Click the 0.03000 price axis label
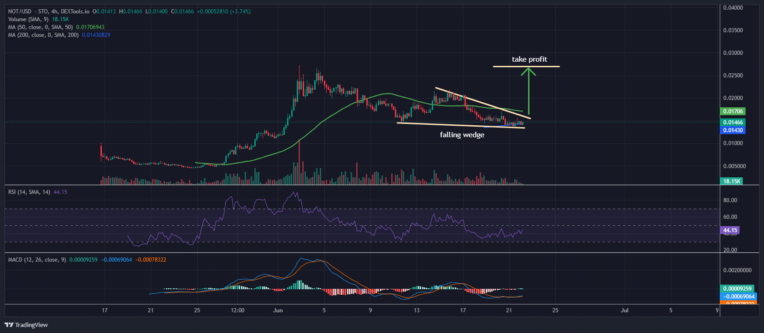The width and height of the screenshot is (764, 333). point(733,53)
